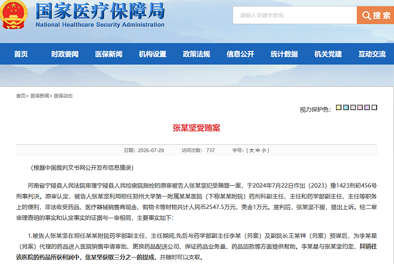Open the 信息公开 navigation item
394x264 pixels.
tap(240, 54)
